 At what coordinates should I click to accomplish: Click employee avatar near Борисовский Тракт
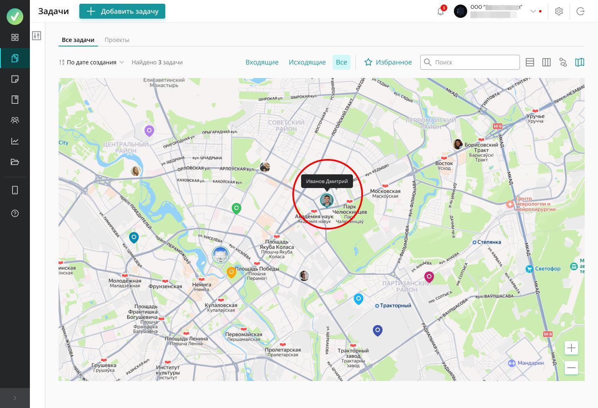coord(458,144)
